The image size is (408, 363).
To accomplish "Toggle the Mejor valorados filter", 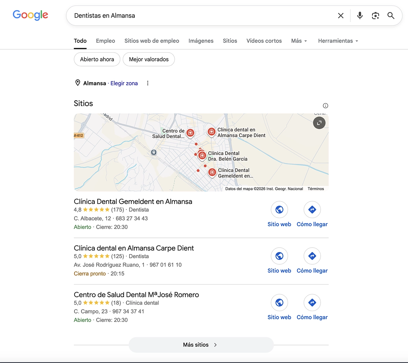I will [149, 59].
